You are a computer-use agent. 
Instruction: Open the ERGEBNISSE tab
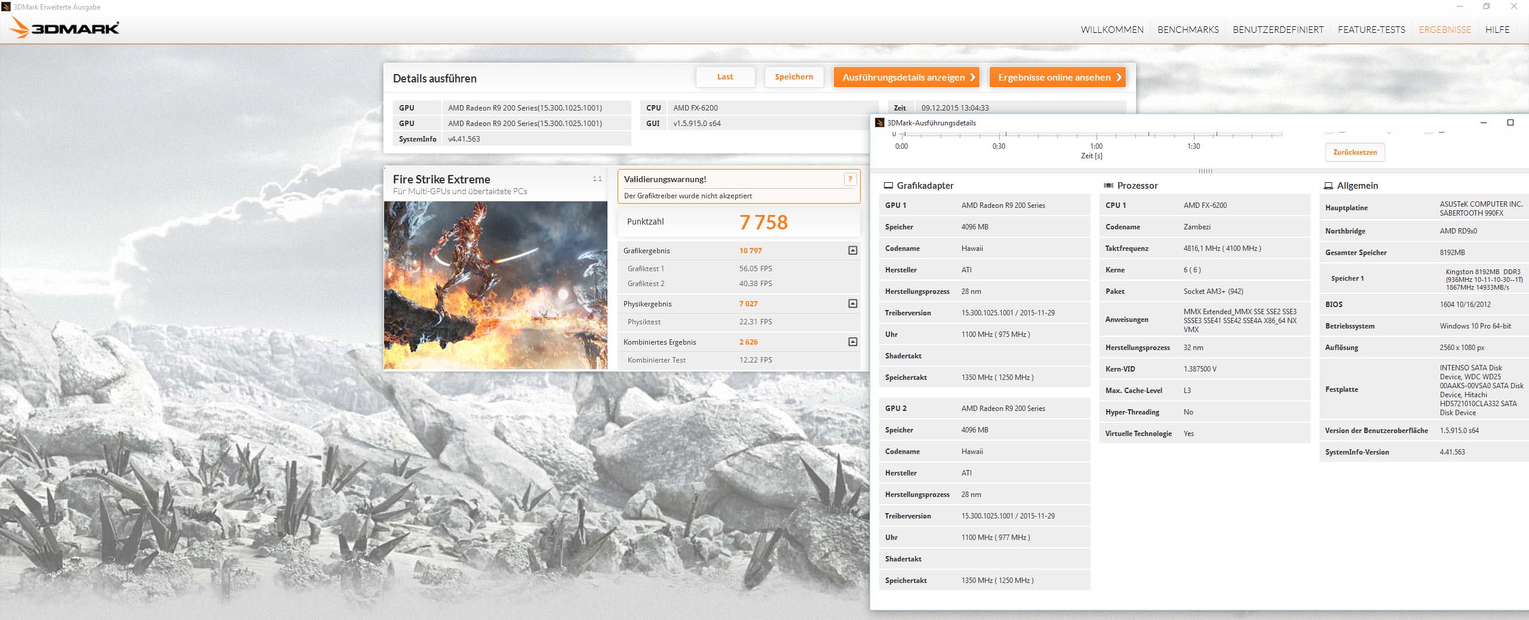pyautogui.click(x=1445, y=30)
